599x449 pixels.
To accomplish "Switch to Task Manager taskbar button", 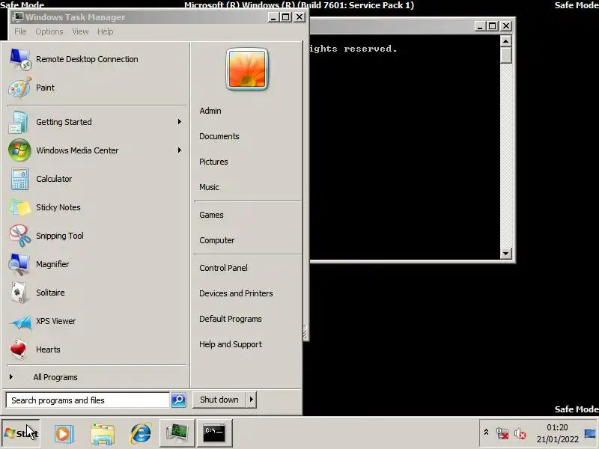I will (x=177, y=433).
